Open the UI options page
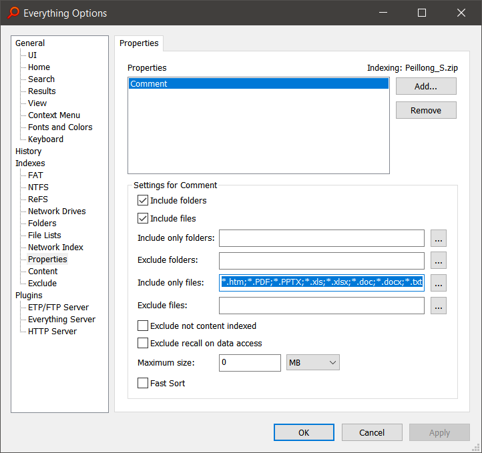Viewport: 482px width, 453px height. pos(32,55)
